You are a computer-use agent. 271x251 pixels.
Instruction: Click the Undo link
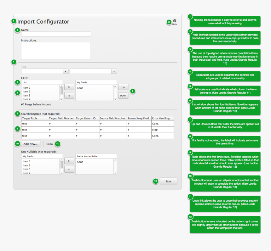pos(49,144)
